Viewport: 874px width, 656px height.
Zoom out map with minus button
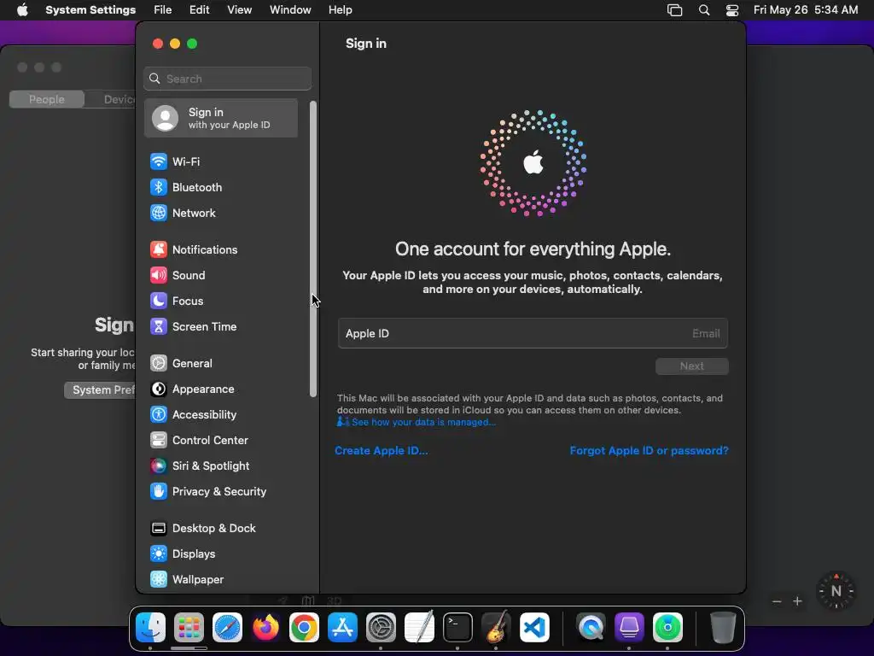777,601
